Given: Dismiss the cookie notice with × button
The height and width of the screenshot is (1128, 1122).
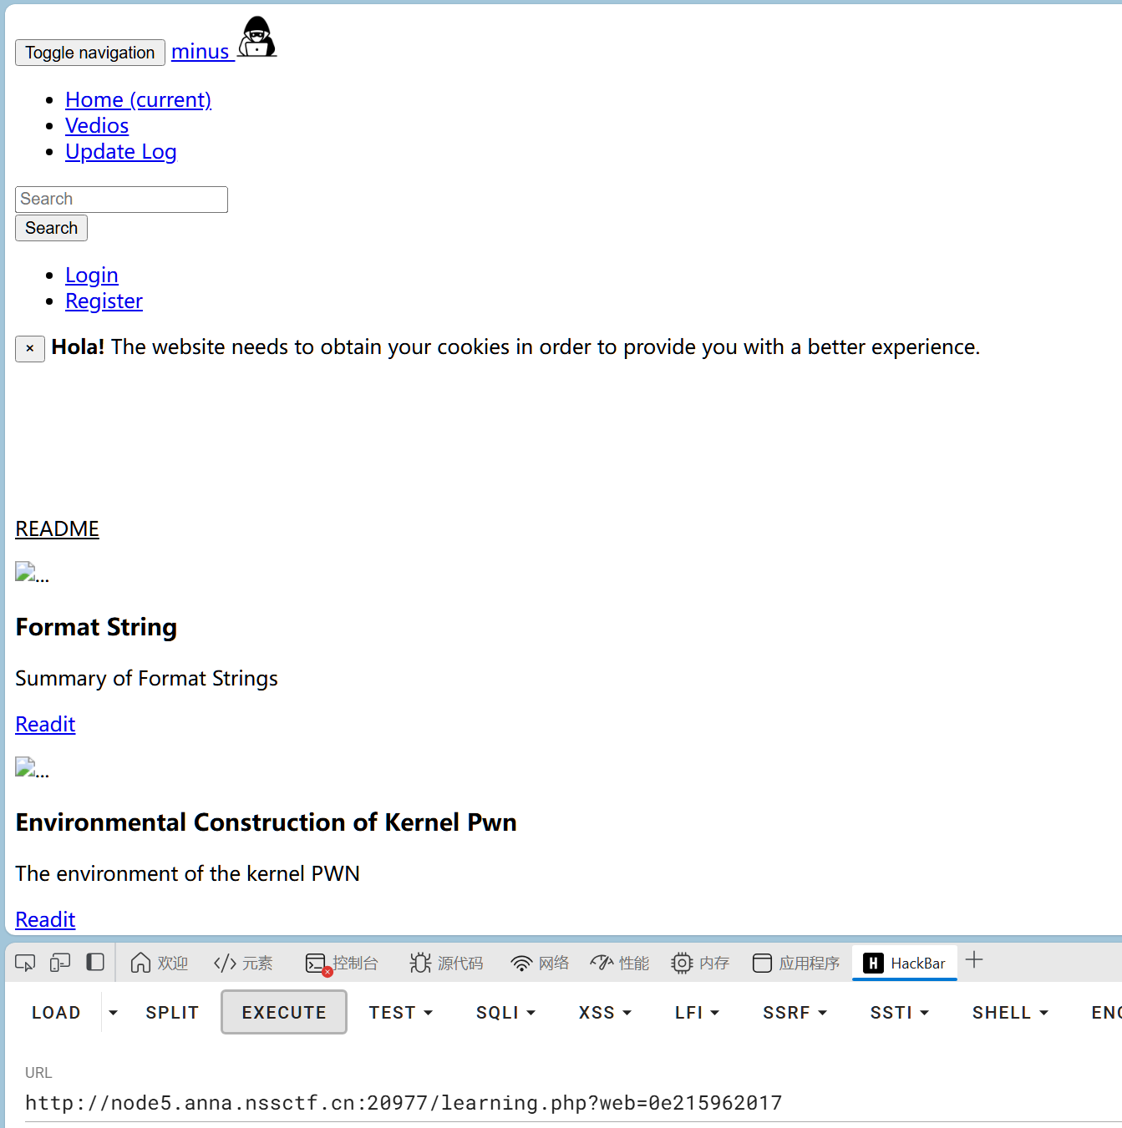Looking at the screenshot, I should pyautogui.click(x=30, y=348).
